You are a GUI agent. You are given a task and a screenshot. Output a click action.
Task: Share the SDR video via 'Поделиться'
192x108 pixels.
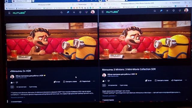(177, 80)
